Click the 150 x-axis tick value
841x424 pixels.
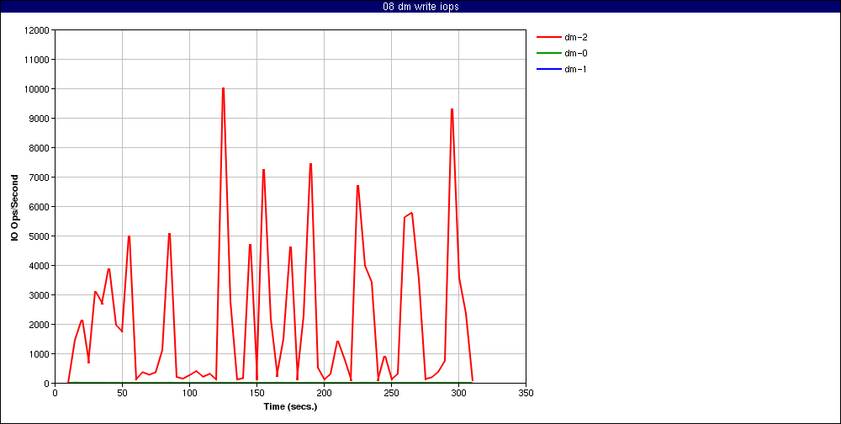click(257, 393)
